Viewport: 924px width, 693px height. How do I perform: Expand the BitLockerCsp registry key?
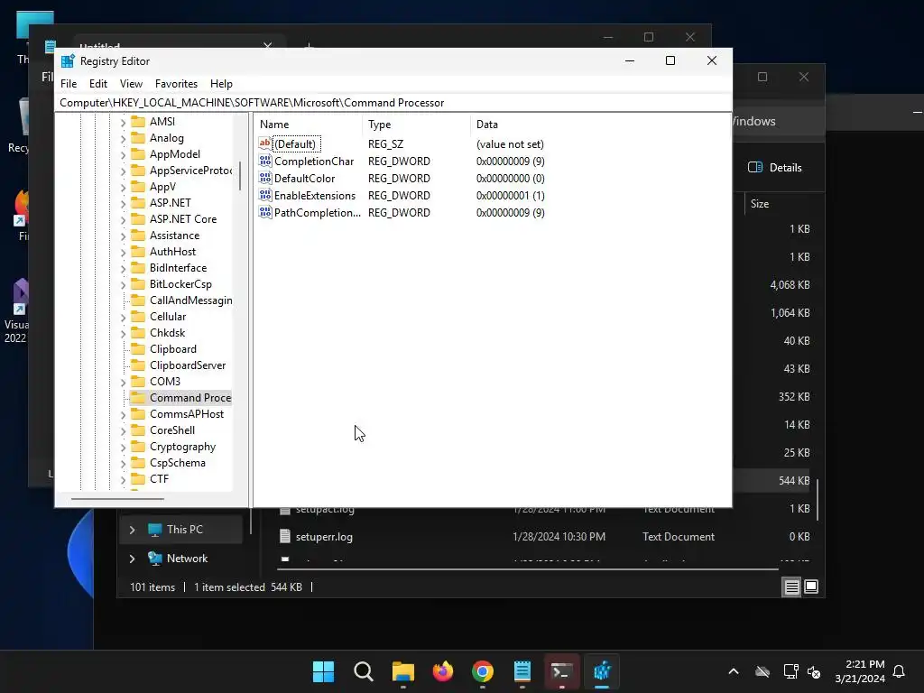pos(123,284)
